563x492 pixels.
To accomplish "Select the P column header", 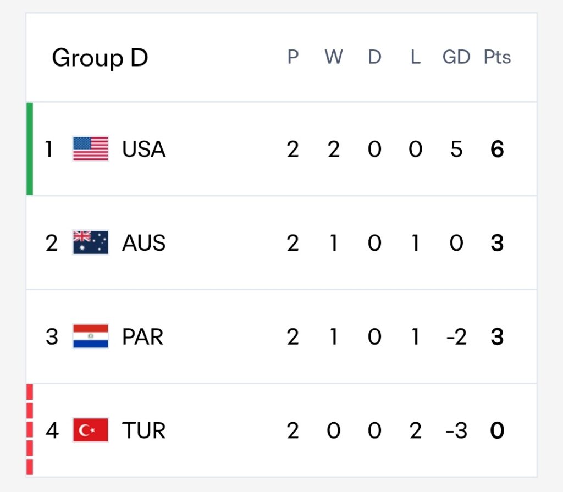I will 293,57.
